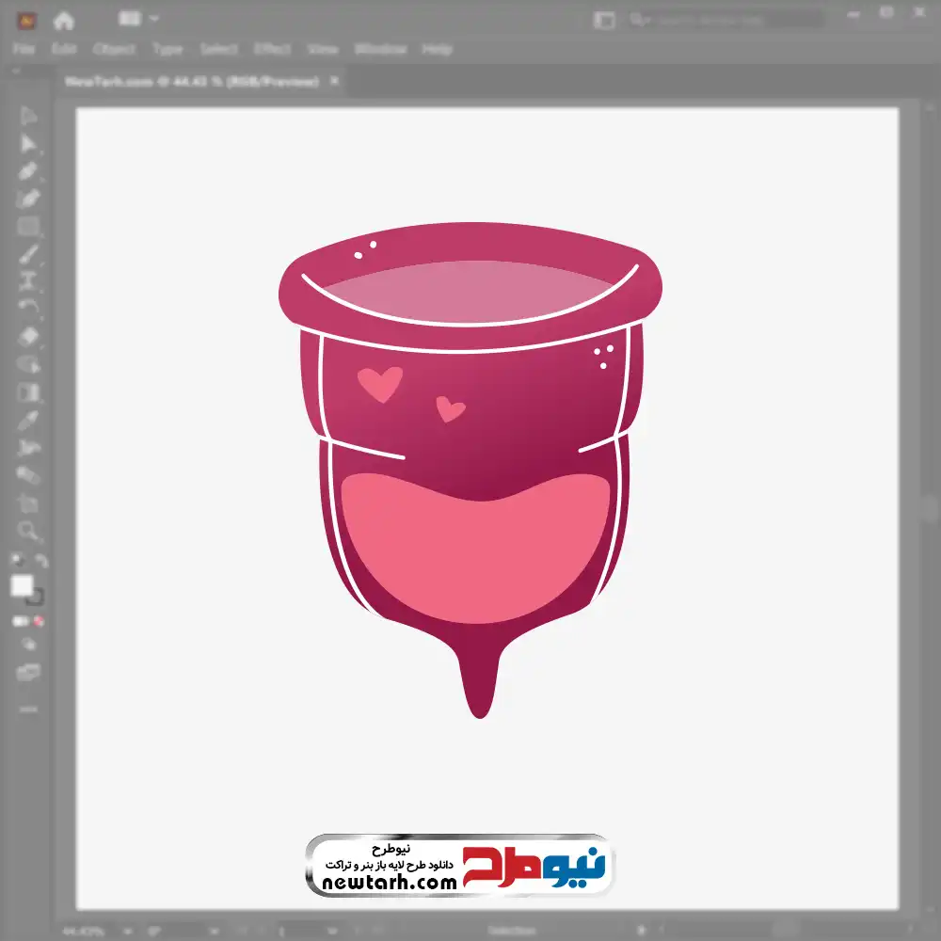Change screen mode at toolbar bottom
This screenshot has width=941, height=941.
[x=28, y=672]
